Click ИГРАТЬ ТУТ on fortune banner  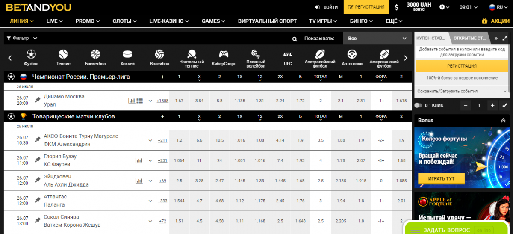click(442, 178)
